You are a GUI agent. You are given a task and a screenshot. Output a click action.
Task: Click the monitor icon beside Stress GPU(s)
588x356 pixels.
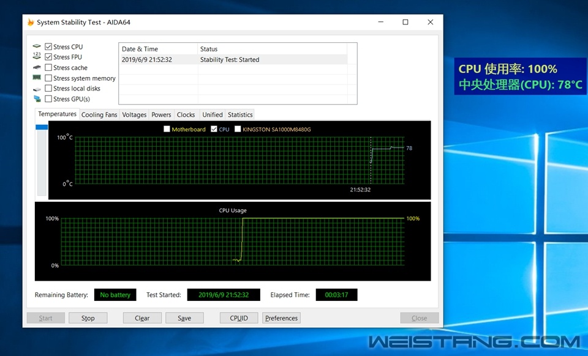pyautogui.click(x=37, y=98)
